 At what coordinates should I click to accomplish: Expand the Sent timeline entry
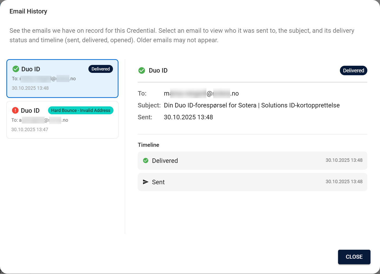tap(252, 182)
